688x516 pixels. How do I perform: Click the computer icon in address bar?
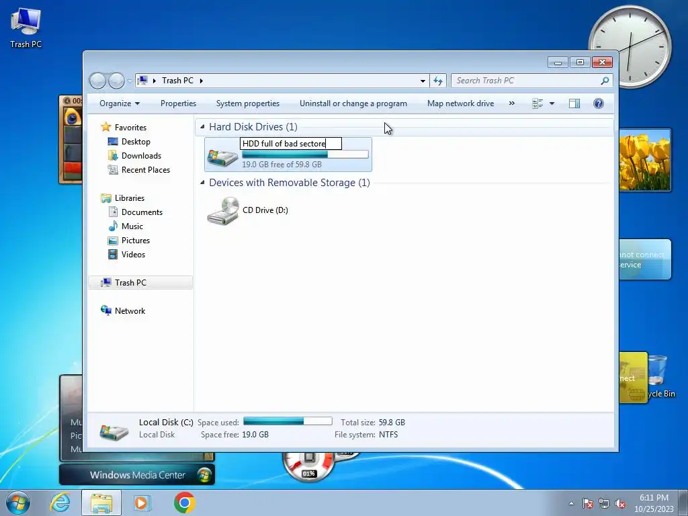[x=142, y=81]
